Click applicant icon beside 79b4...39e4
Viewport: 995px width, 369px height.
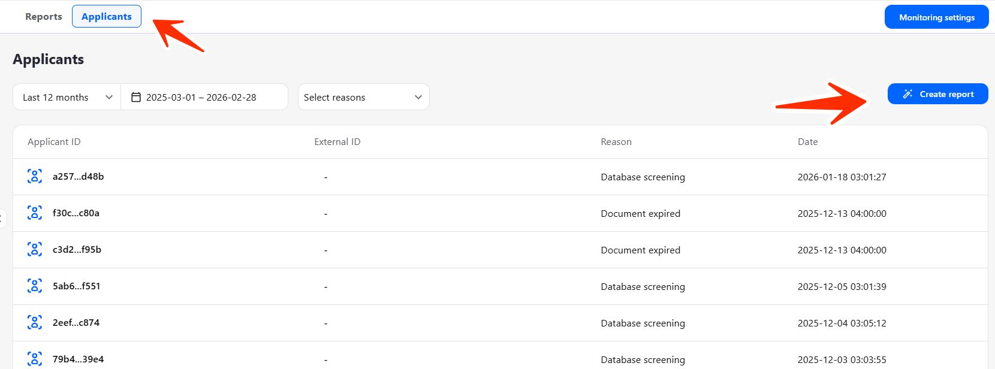click(35, 359)
